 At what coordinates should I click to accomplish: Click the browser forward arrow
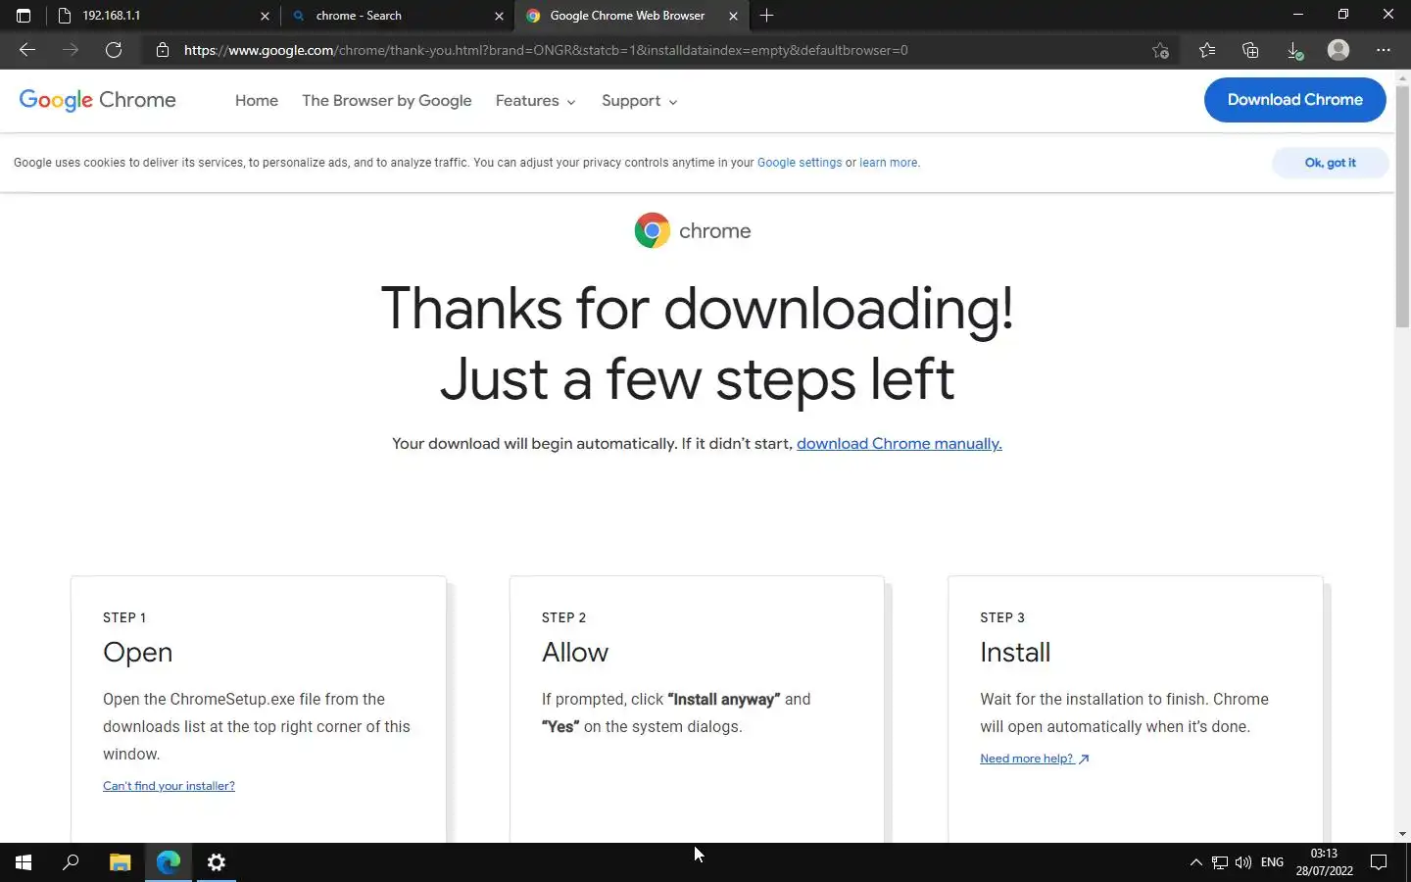click(71, 50)
